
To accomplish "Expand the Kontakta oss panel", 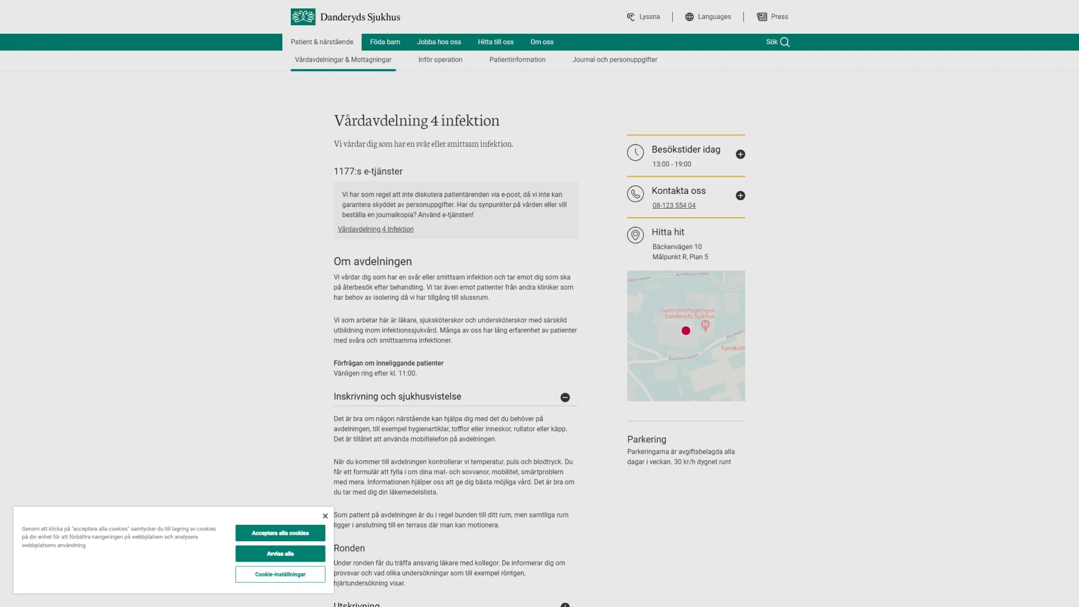I will 740,195.
